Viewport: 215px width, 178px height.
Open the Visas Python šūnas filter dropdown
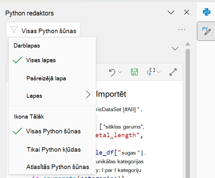43,30
